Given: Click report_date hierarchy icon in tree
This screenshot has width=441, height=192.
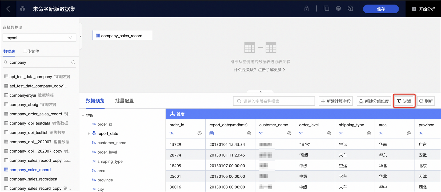Looking at the screenshot, I should (94, 133).
